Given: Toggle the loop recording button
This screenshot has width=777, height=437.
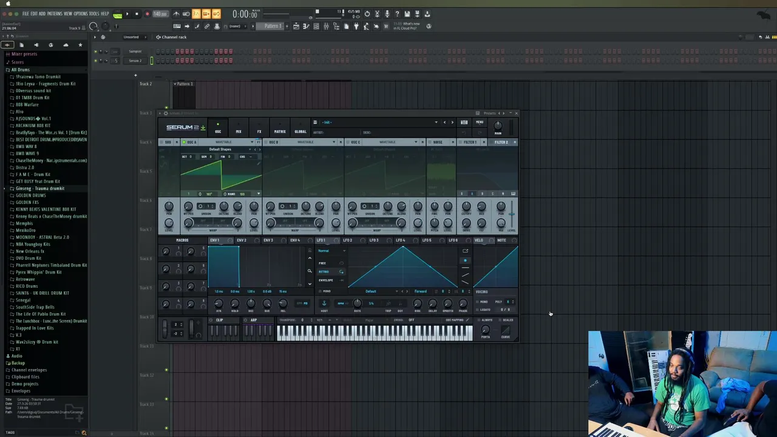Looking at the screenshot, I should point(215,13).
